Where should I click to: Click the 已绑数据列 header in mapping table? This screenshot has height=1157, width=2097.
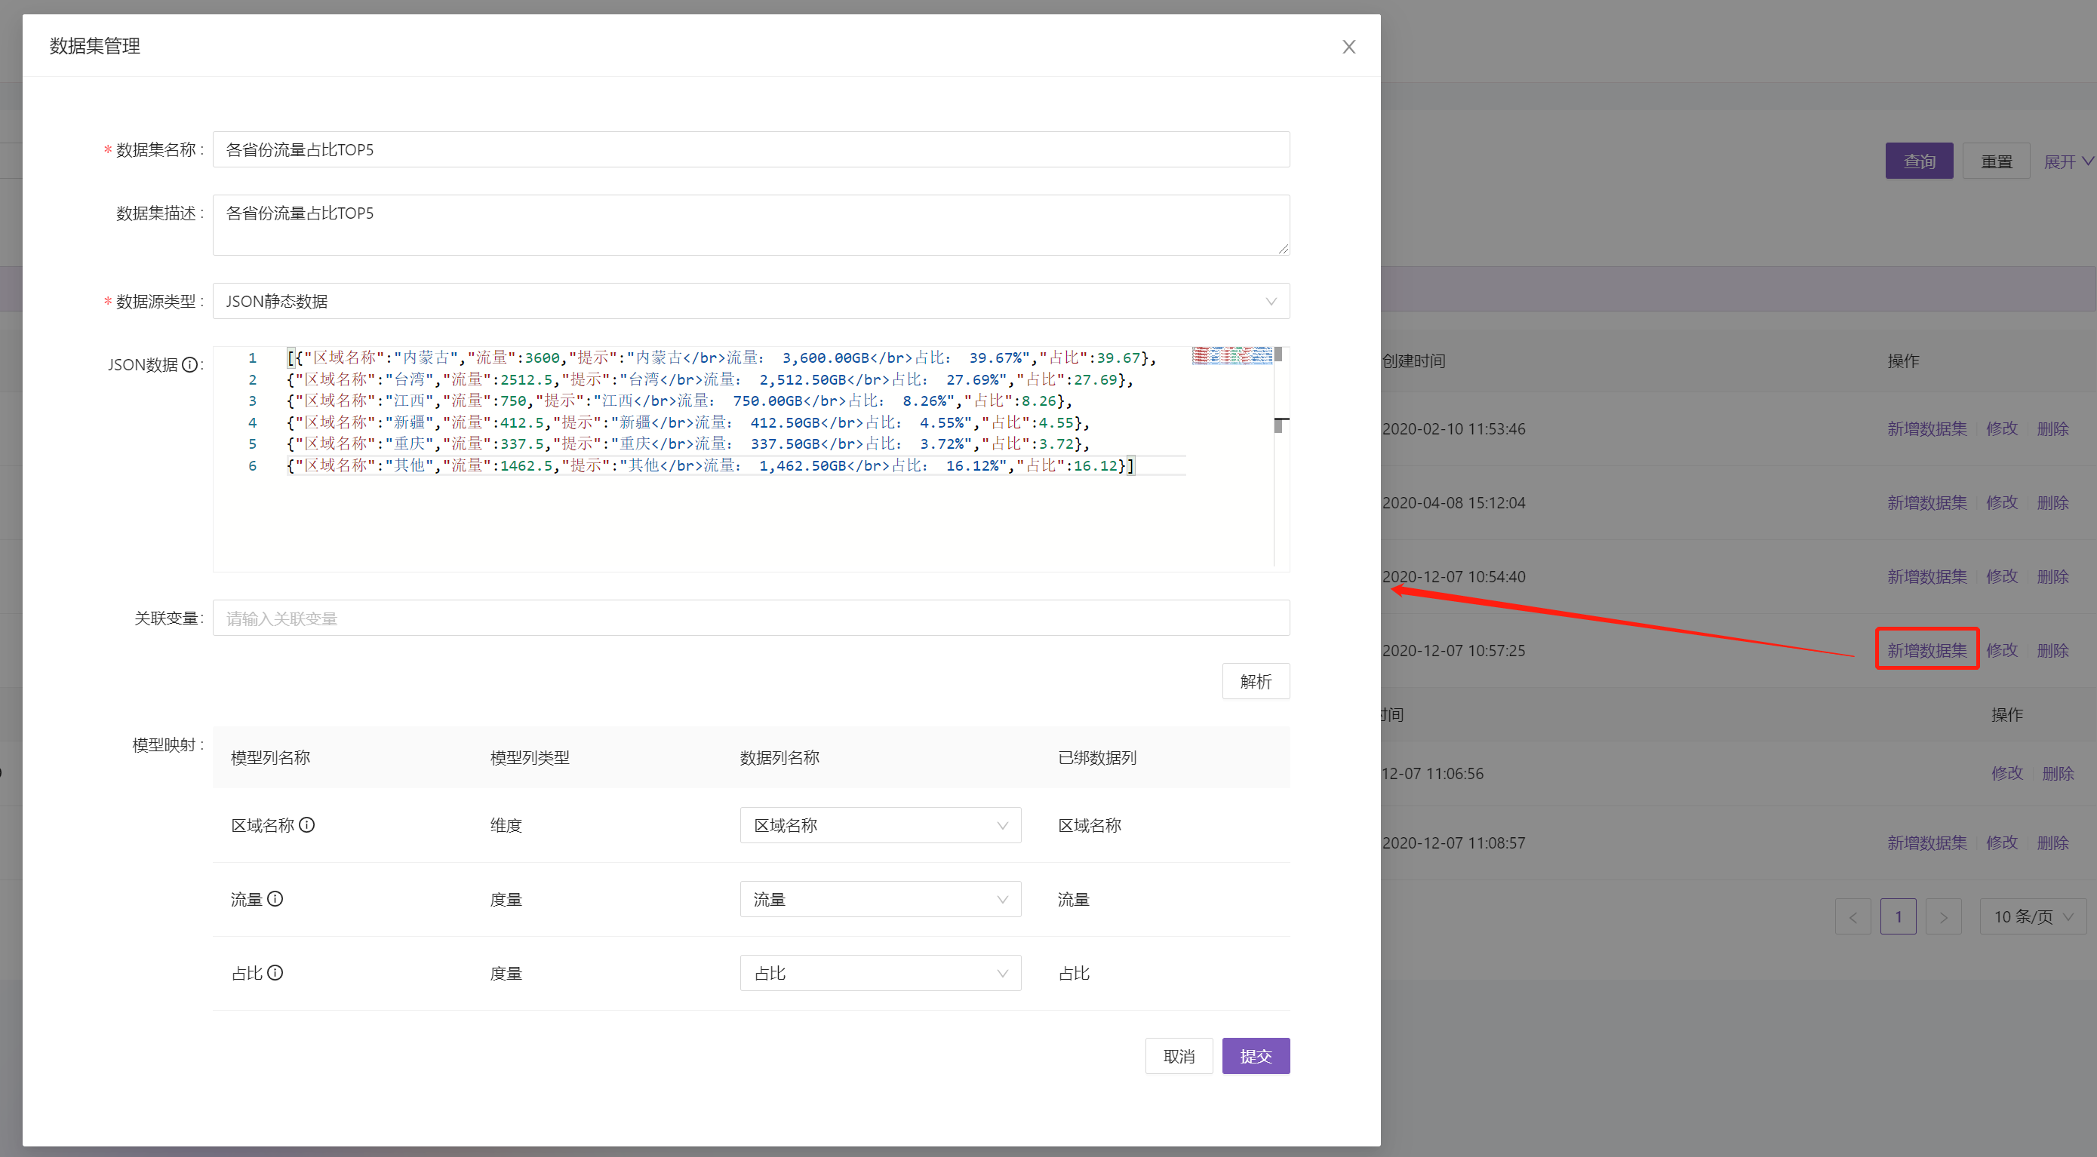pos(1097,757)
